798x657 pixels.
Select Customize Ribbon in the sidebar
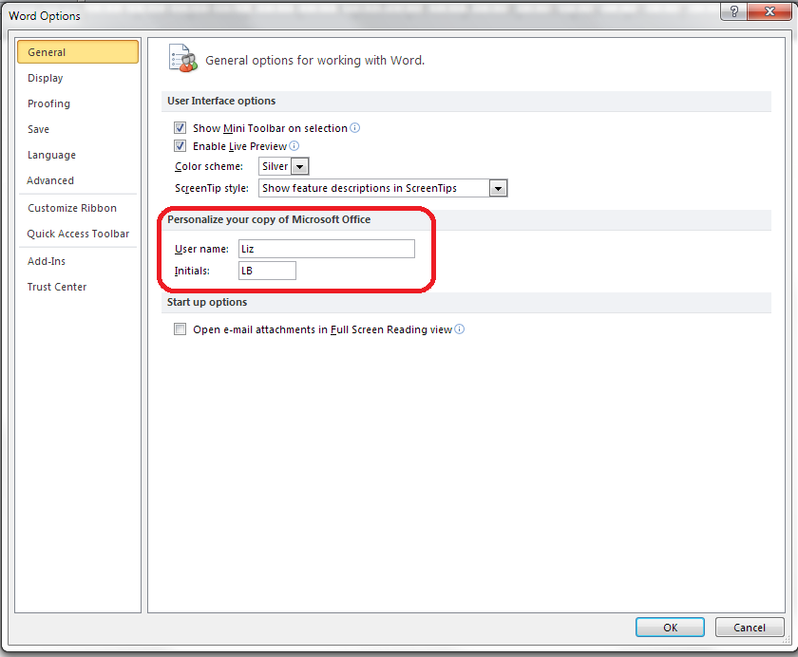coord(72,209)
